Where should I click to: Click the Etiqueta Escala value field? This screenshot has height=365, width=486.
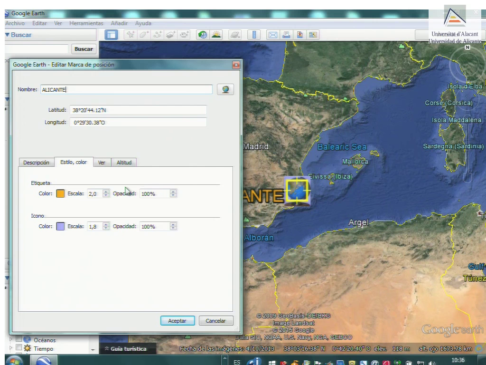click(95, 193)
